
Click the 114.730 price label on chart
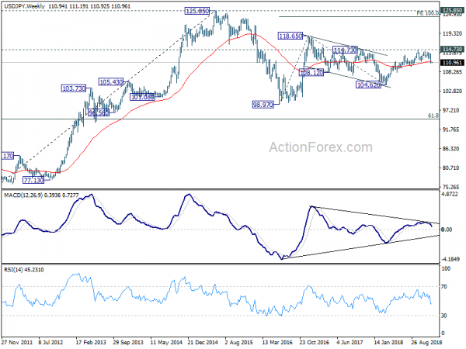point(345,50)
